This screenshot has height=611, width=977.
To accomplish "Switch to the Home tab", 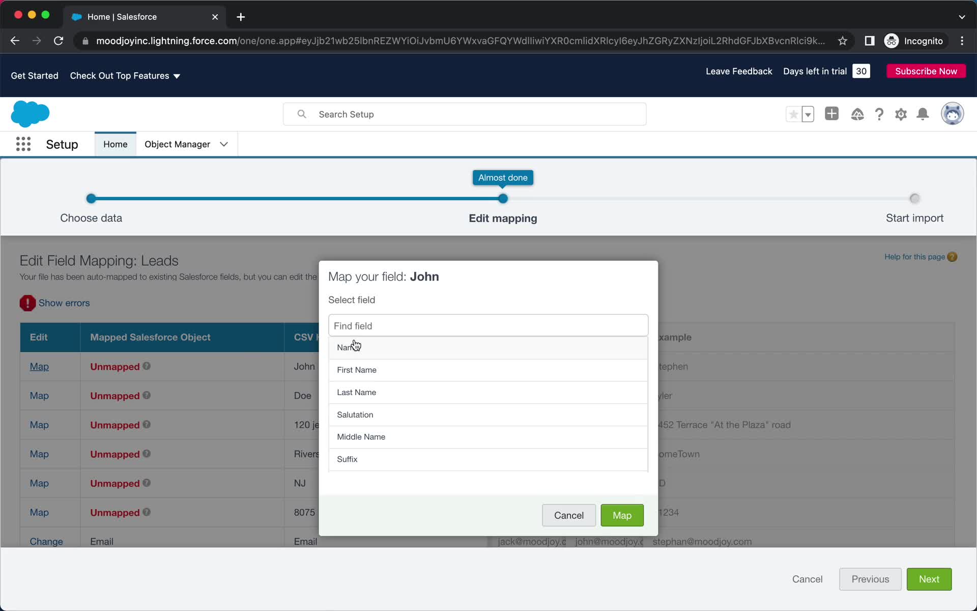I will click(x=116, y=144).
